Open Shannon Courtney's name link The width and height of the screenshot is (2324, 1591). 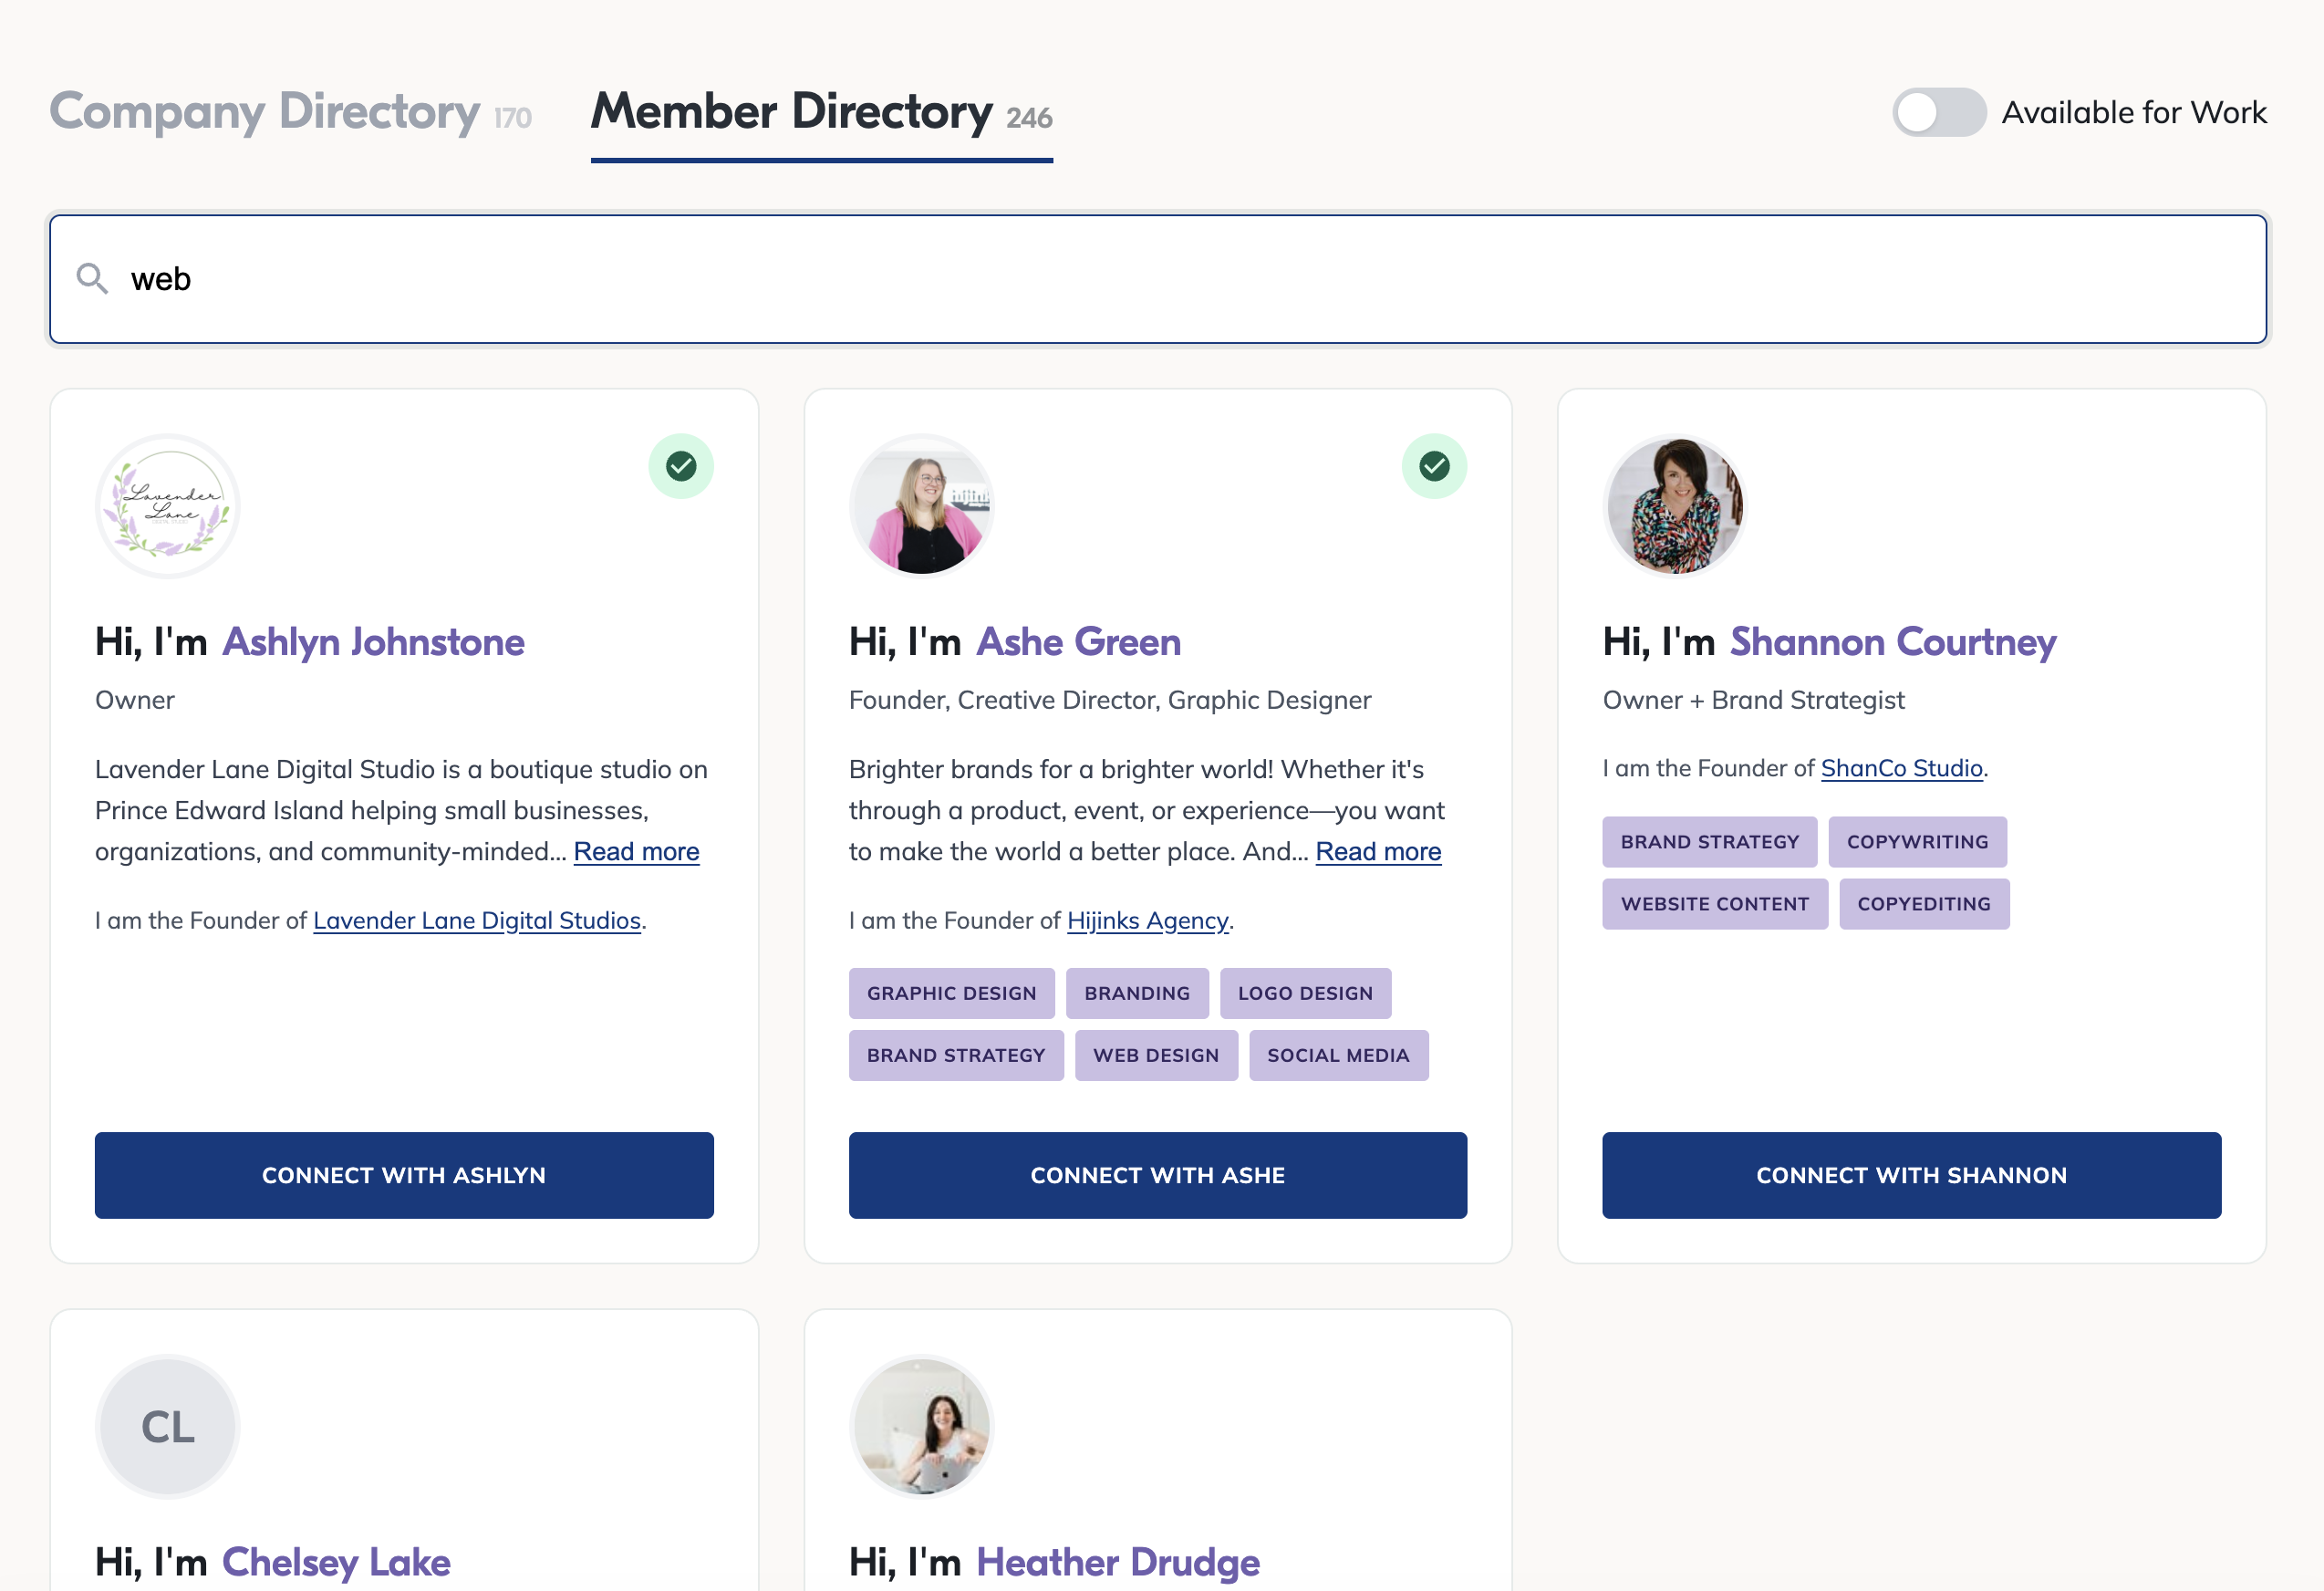1893,642
